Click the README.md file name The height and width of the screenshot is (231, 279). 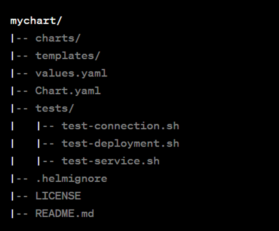pos(65,213)
